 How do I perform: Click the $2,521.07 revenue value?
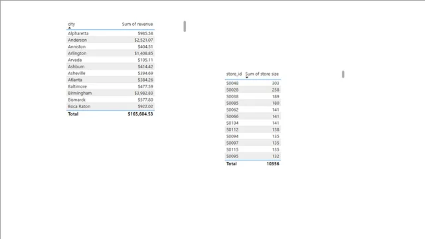[x=143, y=40]
